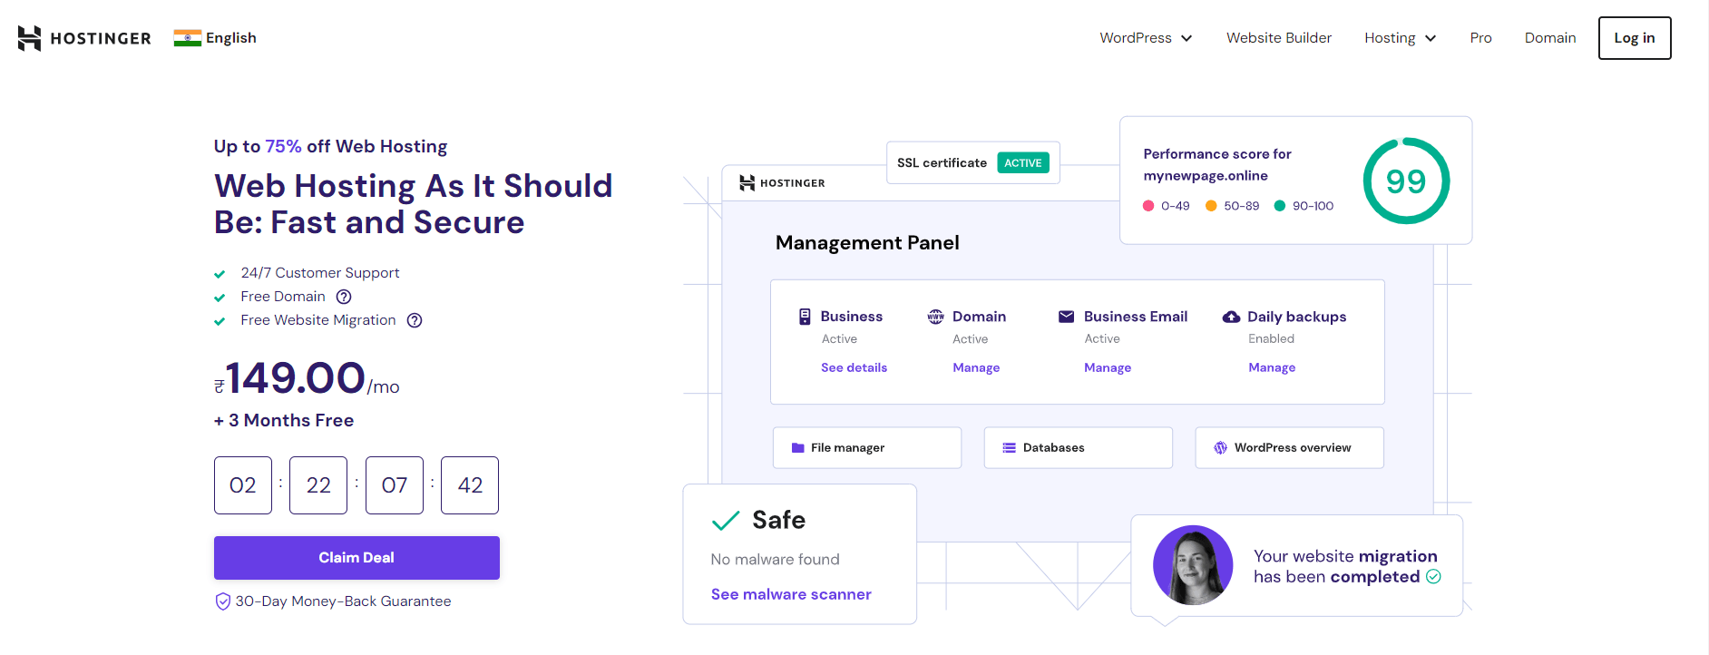The image size is (1709, 655).
Task: Click the India flag language icon
Action: click(187, 38)
